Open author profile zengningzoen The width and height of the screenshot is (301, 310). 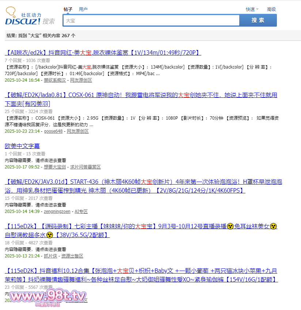pos(57,211)
